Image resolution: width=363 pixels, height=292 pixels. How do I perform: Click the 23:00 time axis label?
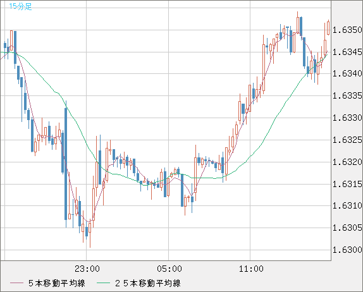[x=87, y=269]
